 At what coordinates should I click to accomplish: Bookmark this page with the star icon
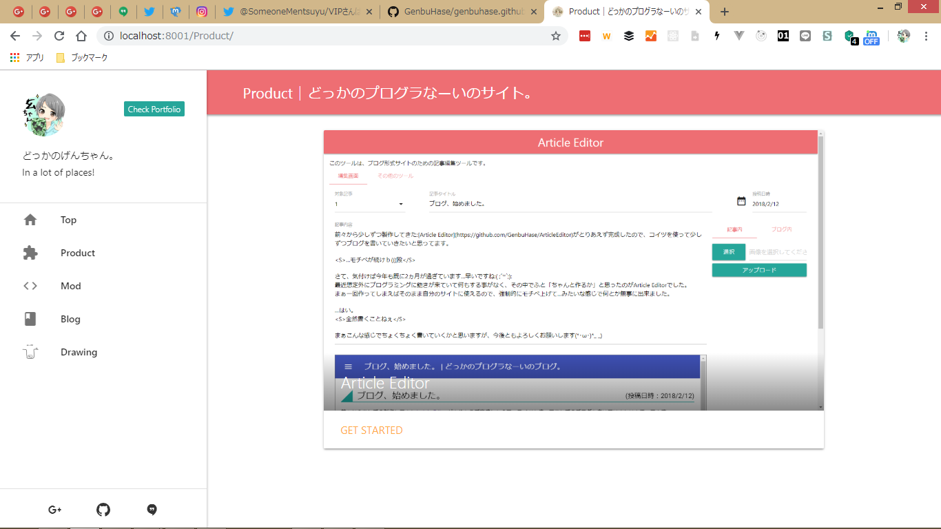(555, 36)
